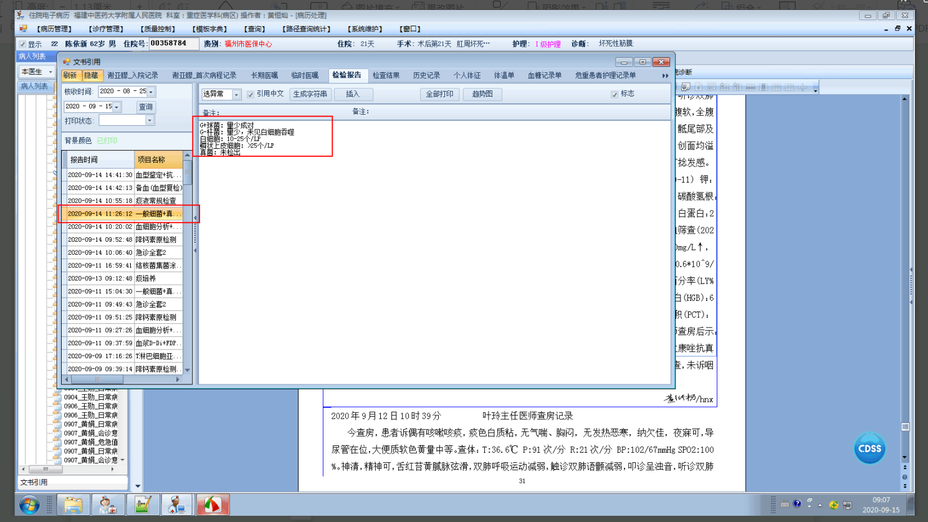Image resolution: width=928 pixels, height=522 pixels.
Task: Click the tab overflow double-arrow icon
Action: click(x=665, y=75)
